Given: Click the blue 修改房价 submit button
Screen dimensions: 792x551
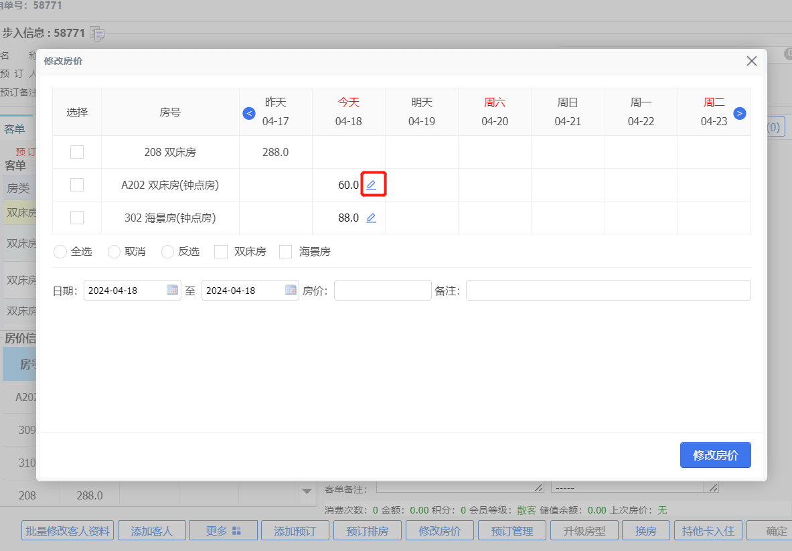Looking at the screenshot, I should pyautogui.click(x=715, y=455).
